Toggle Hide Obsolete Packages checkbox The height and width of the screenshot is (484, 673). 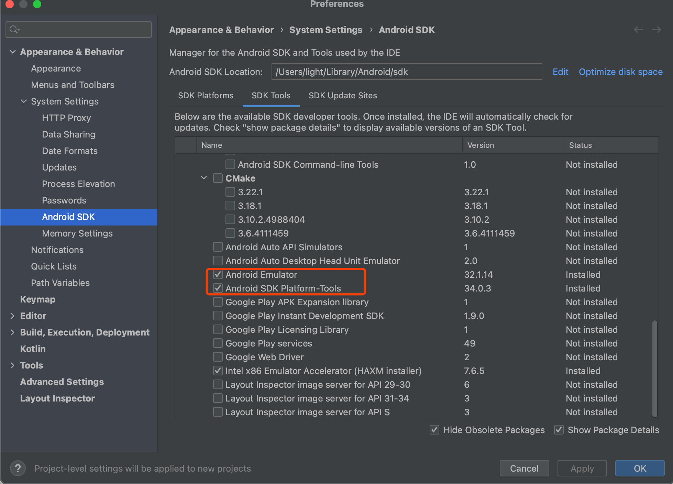[434, 430]
